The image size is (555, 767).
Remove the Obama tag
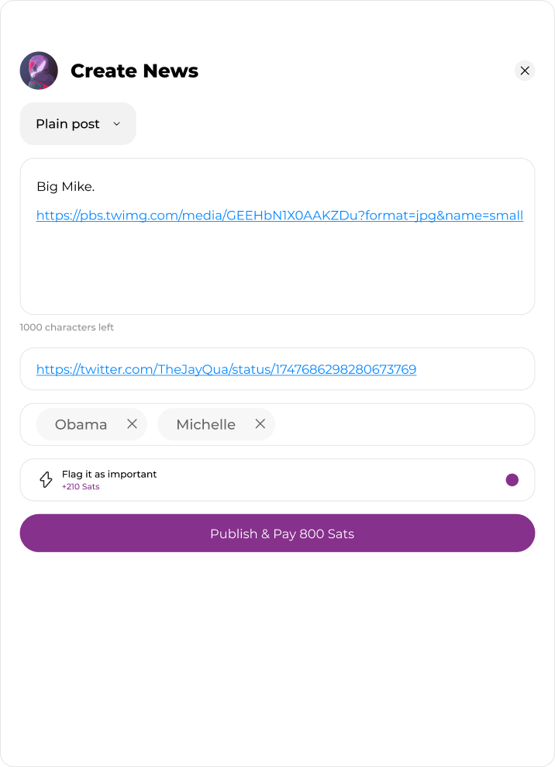coord(132,424)
